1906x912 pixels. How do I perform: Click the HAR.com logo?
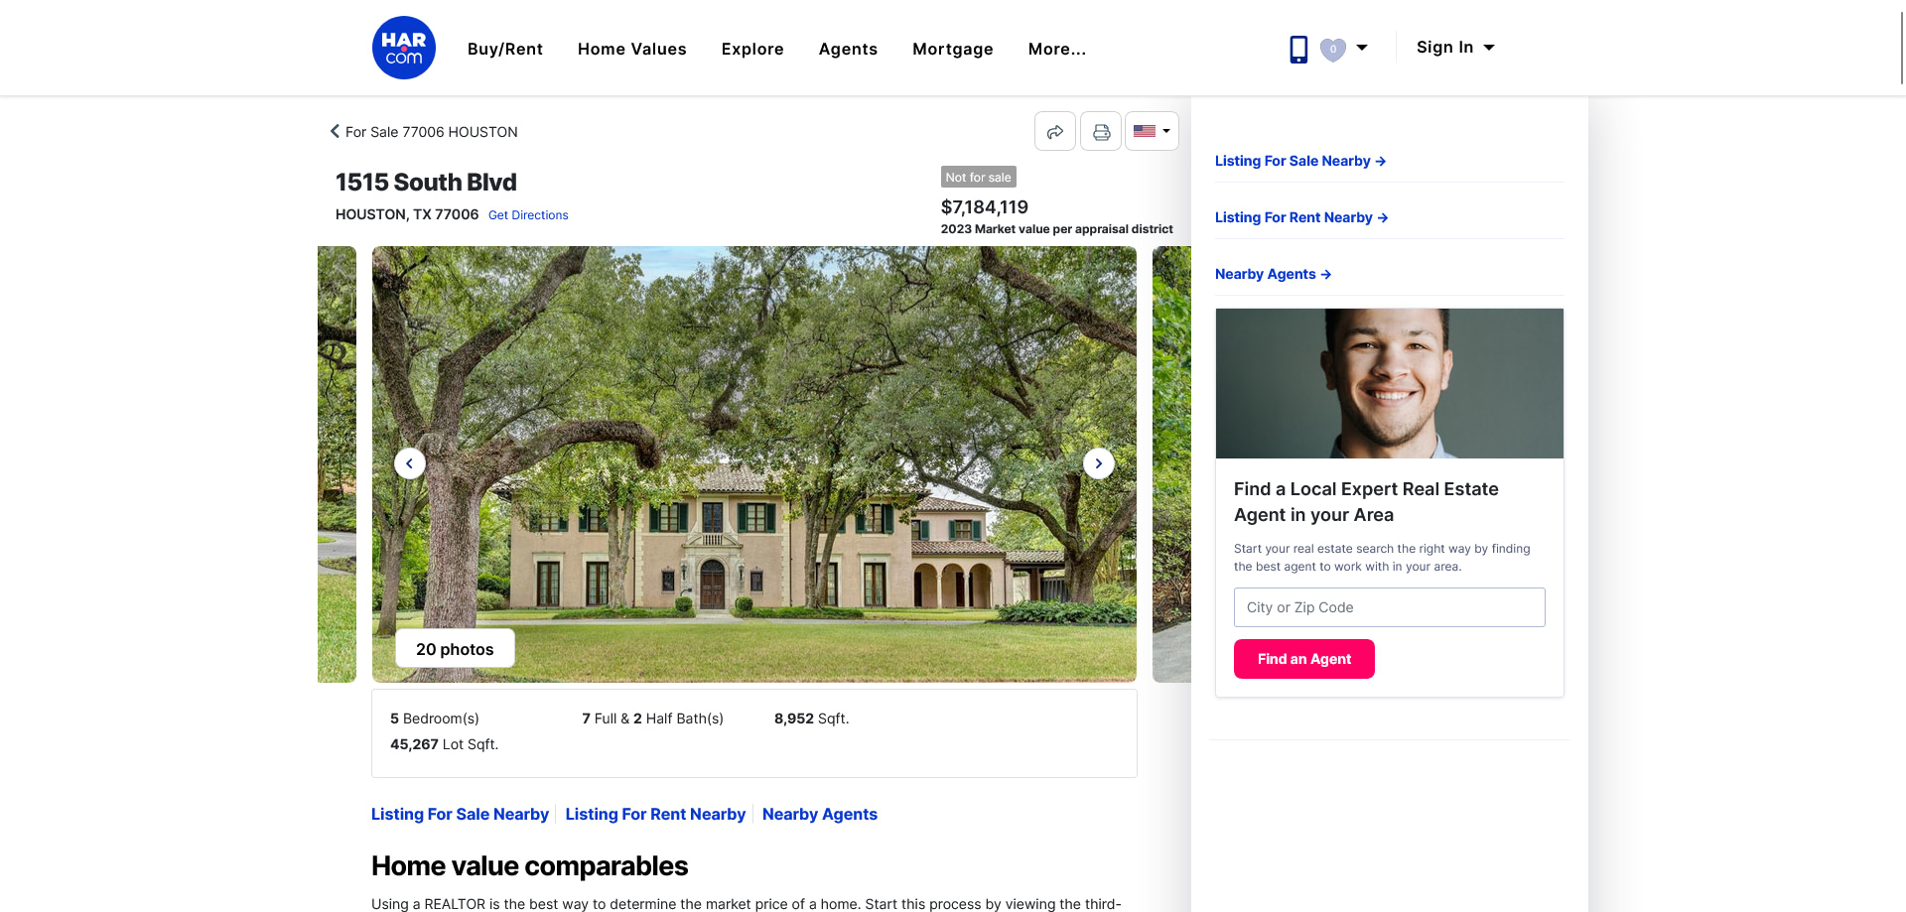(404, 48)
